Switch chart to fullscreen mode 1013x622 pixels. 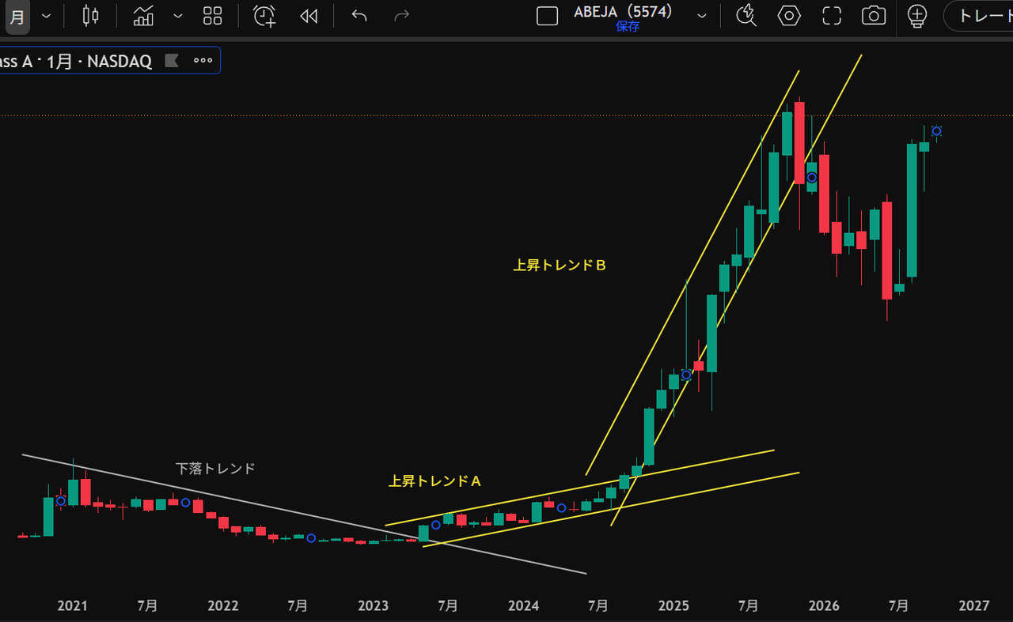click(x=832, y=16)
